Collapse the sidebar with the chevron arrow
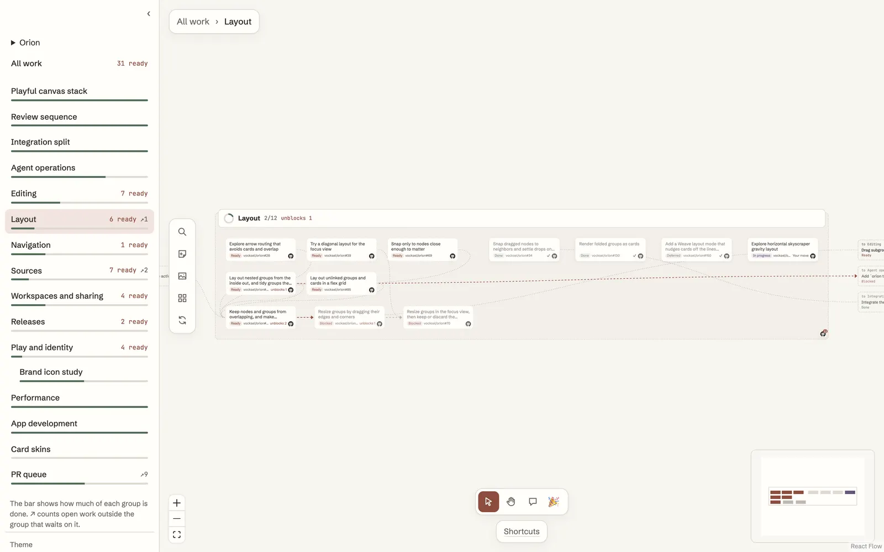The width and height of the screenshot is (884, 552). 149,14
